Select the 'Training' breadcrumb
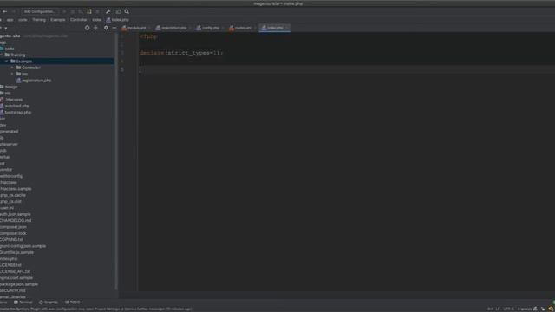Image resolution: width=555 pixels, height=312 pixels. pyautogui.click(x=39, y=20)
